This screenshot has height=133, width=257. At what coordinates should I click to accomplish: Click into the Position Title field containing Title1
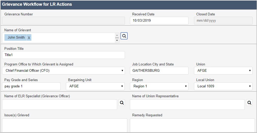pos(64,55)
